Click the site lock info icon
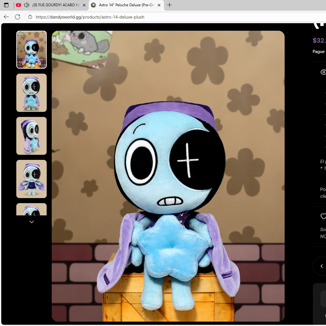This screenshot has width=326, height=326. tap(30, 17)
